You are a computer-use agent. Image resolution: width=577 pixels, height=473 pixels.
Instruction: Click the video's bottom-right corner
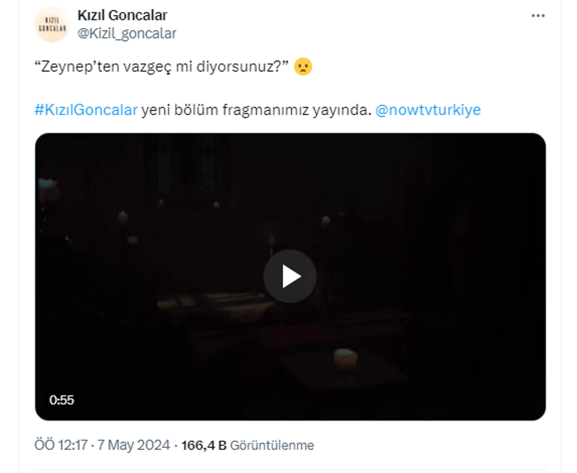[529, 407]
